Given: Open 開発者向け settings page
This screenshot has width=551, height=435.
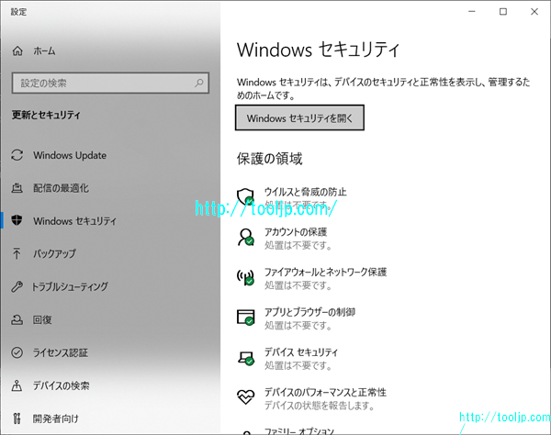Looking at the screenshot, I should pyautogui.click(x=55, y=418).
